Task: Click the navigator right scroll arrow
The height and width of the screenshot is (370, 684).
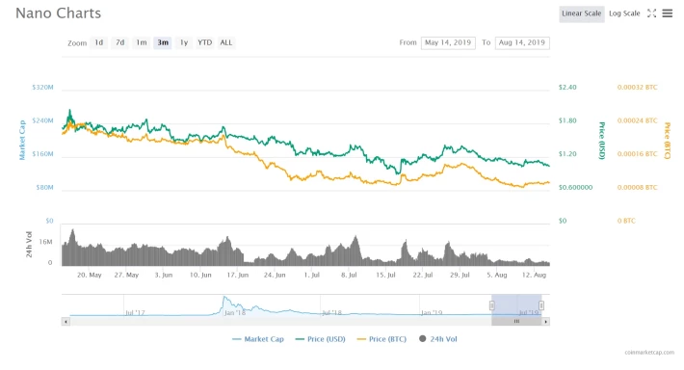Action: point(545,322)
